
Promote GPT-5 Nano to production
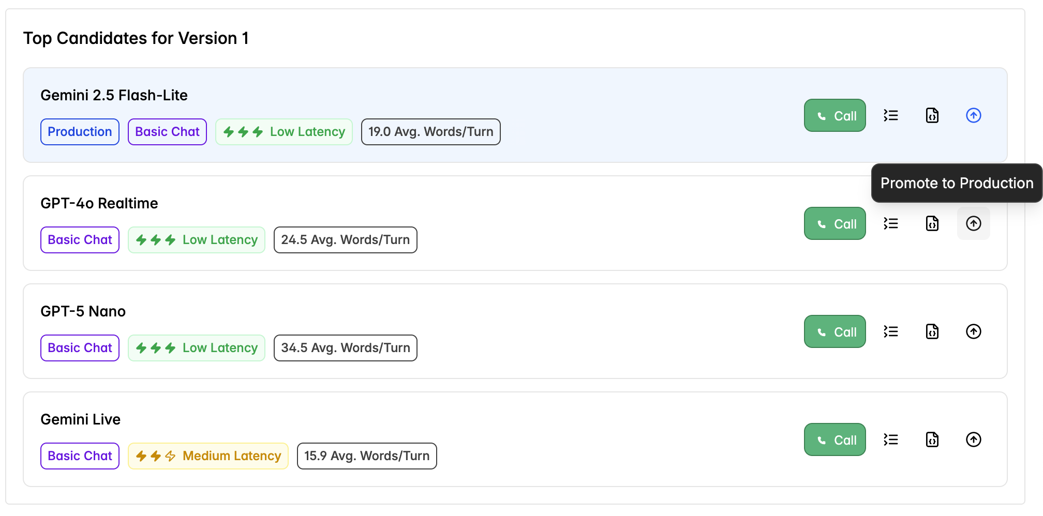(x=974, y=331)
